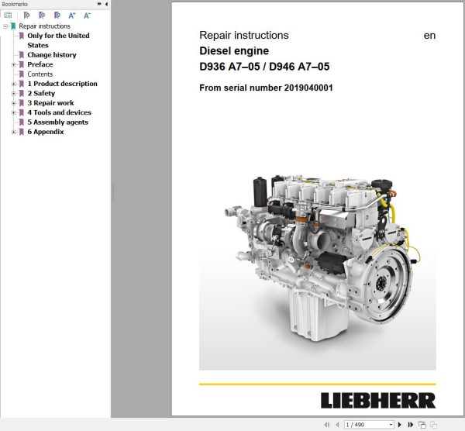Click the third bookmark flag icon in toolbar

[x=57, y=16]
